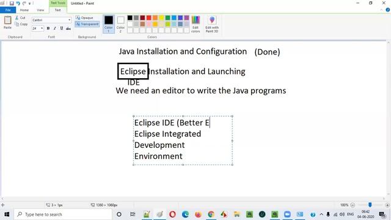Toggle Italic formatting
This screenshot has width=391, height=220.
coord(55,28)
